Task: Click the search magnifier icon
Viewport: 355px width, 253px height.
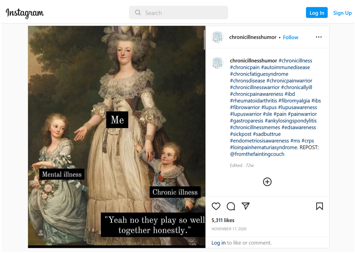Action: pos(138,13)
